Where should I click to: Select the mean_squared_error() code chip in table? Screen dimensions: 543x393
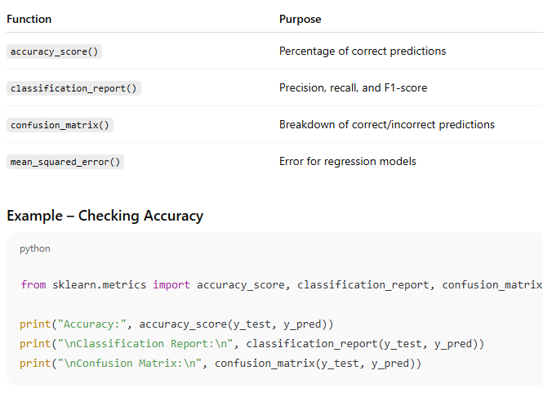65,162
